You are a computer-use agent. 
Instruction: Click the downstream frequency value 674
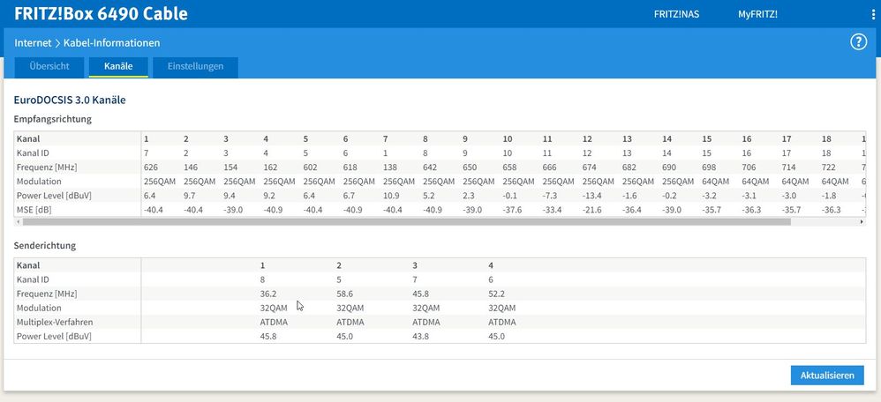coord(589,167)
